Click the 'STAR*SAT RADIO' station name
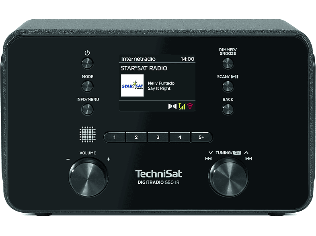The height and width of the screenshot is (236, 316). [x=144, y=68]
